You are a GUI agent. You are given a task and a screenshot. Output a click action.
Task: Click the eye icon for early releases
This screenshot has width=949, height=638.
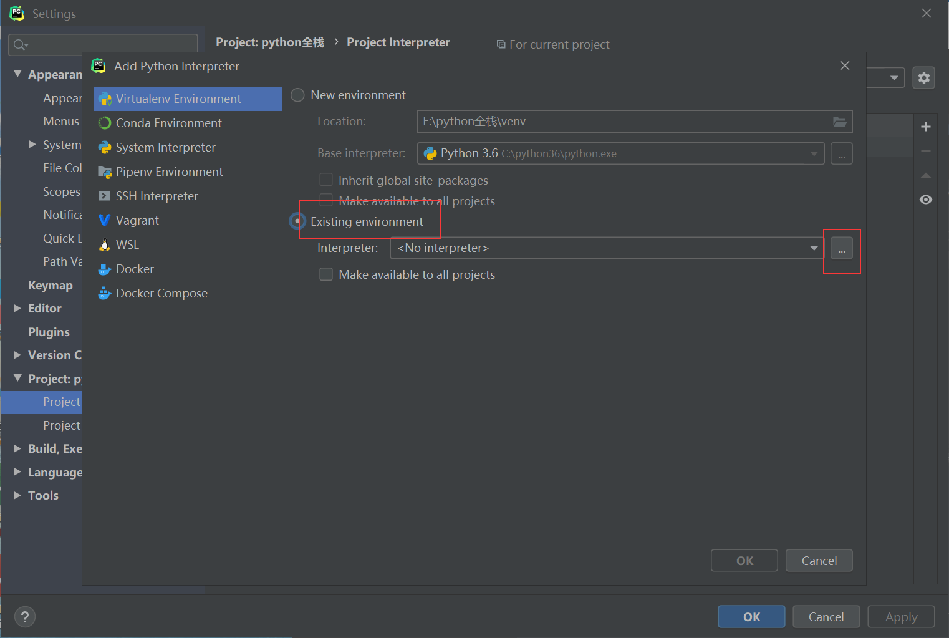click(926, 200)
